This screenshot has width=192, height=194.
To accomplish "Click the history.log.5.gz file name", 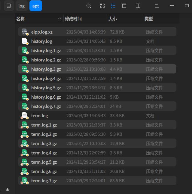I will tap(46, 88).
